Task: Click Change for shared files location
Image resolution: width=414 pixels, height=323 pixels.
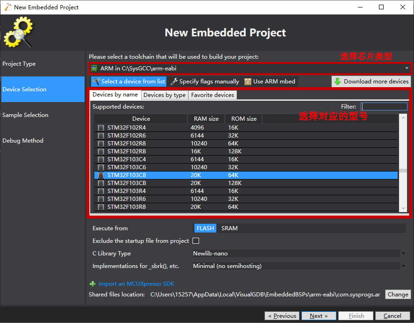Action: (x=398, y=295)
